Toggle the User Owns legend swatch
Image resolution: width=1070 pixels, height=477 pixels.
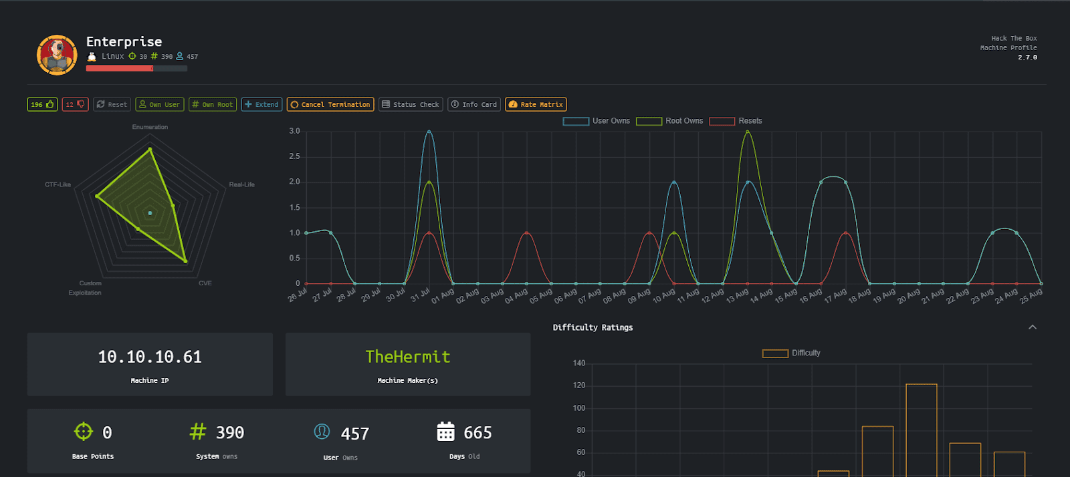[x=576, y=121]
